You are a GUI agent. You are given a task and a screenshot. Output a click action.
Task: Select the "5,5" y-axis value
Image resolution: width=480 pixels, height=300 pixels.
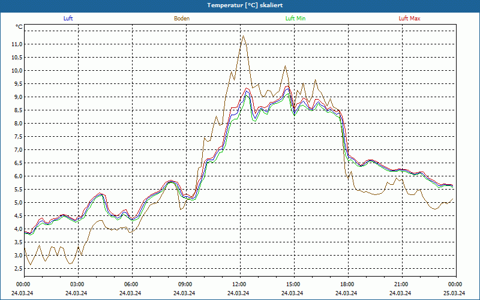pos(19,189)
